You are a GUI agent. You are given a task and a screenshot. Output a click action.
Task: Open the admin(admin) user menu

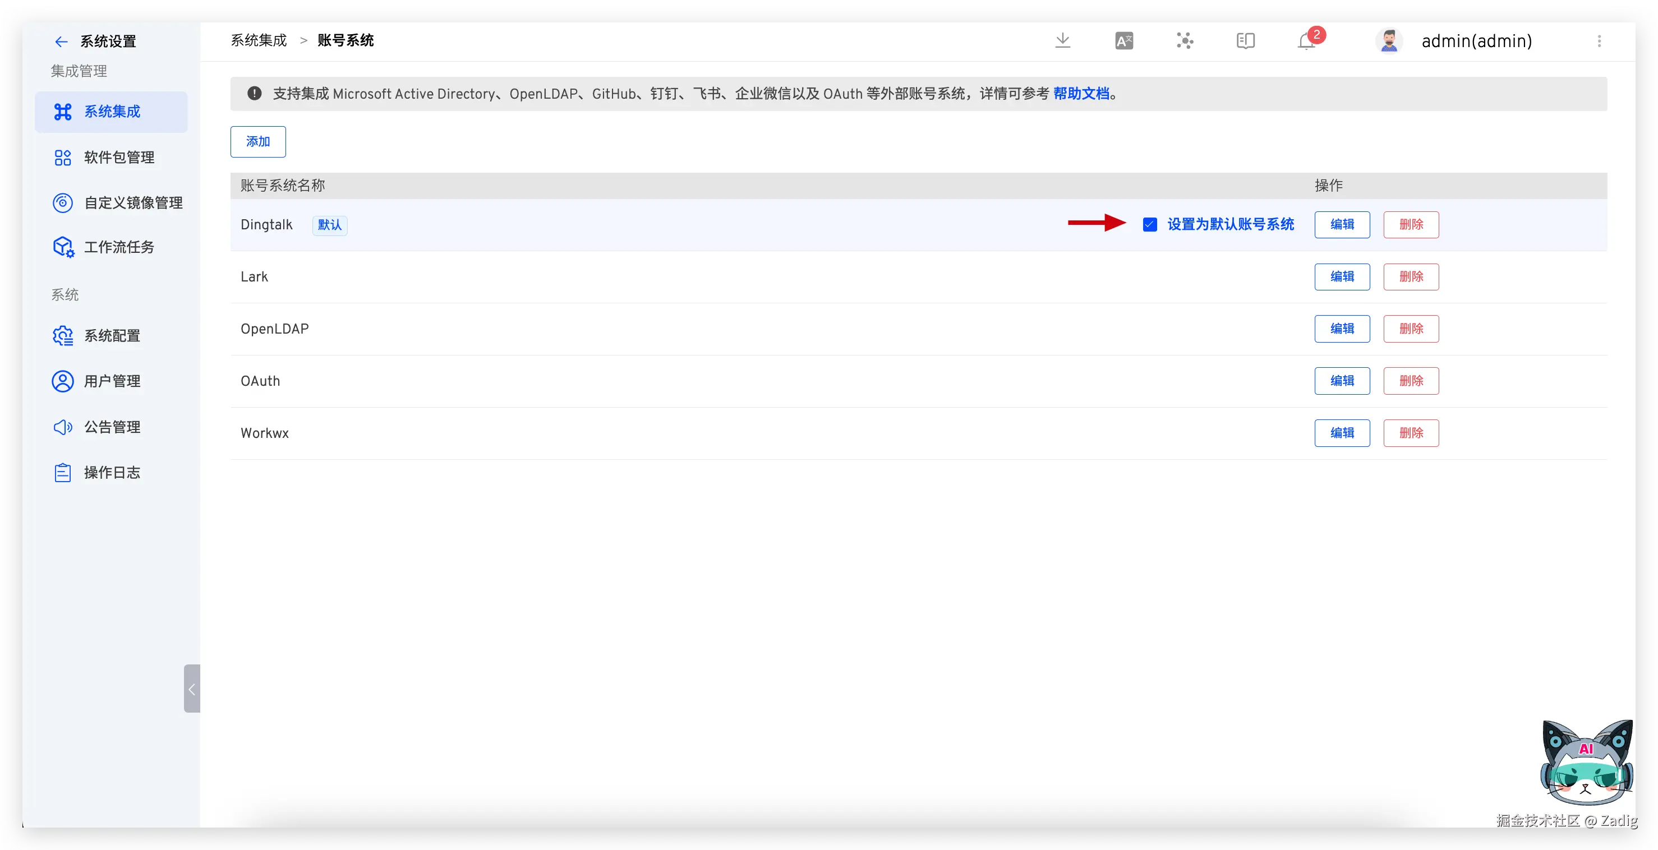coord(1476,41)
